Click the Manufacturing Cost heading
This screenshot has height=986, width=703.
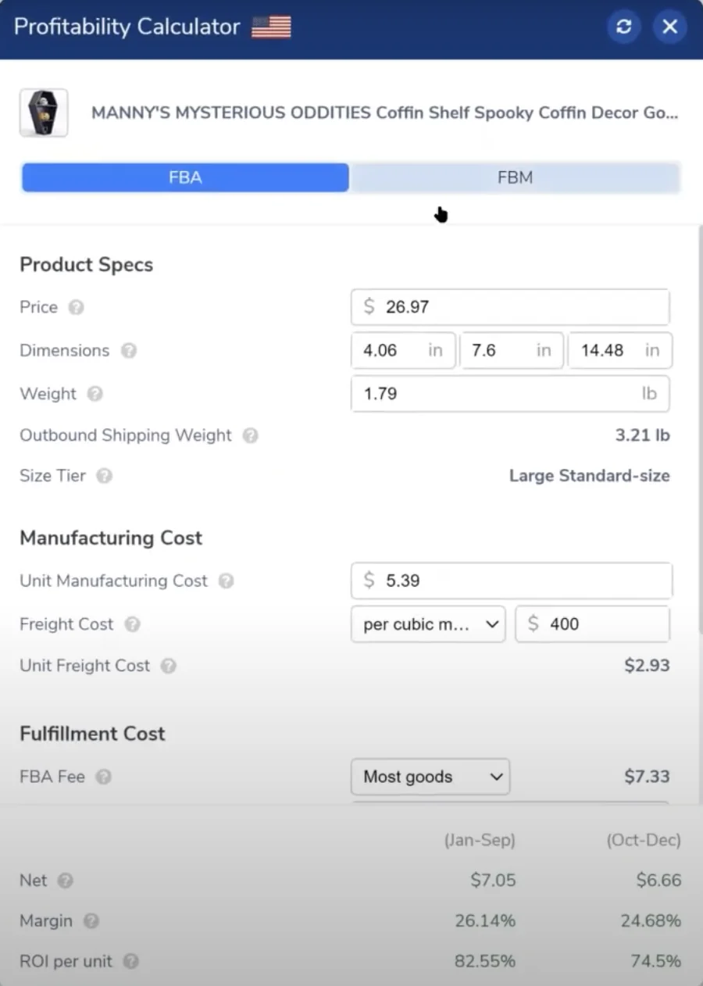(x=111, y=538)
